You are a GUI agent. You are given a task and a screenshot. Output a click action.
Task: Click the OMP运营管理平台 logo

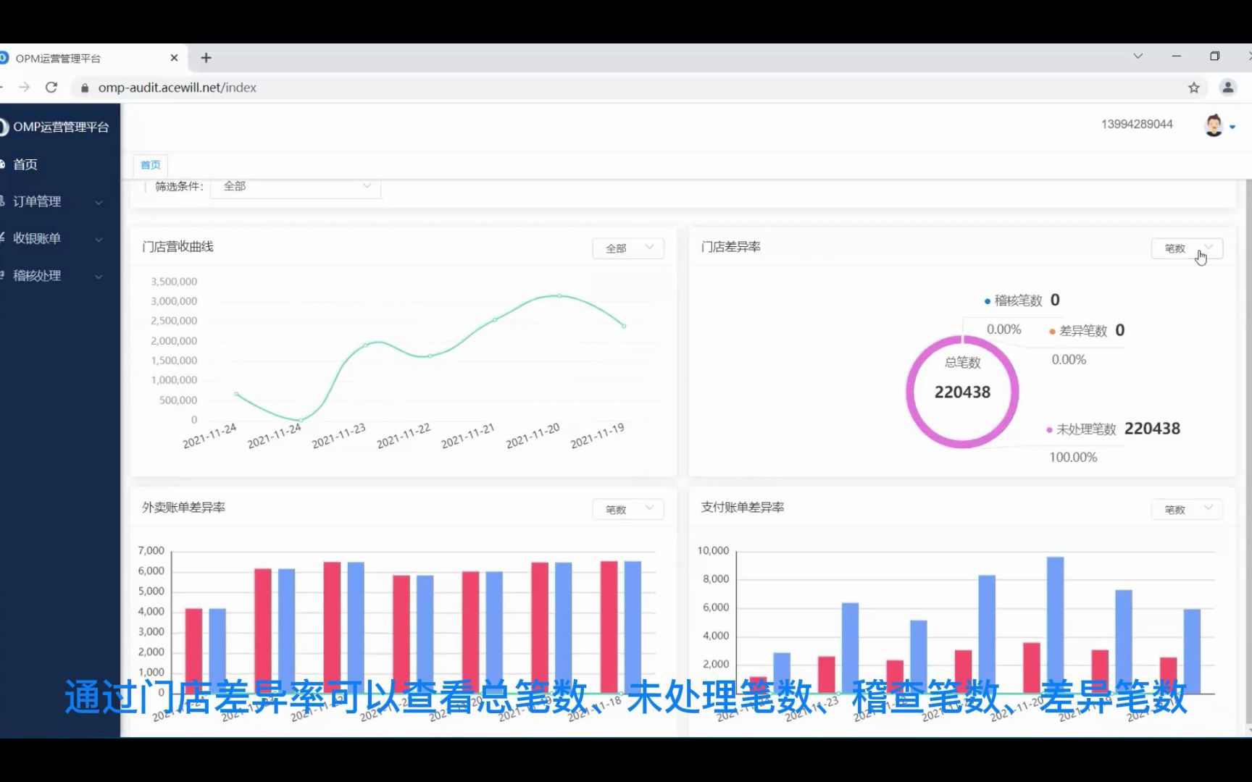(54, 127)
